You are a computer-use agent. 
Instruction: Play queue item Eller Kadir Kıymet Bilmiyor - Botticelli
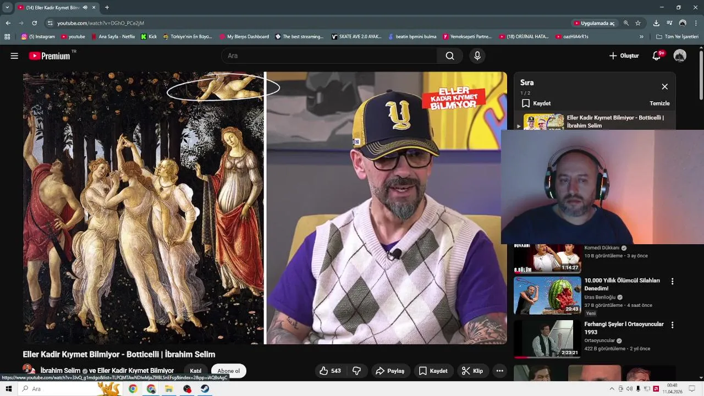594,122
